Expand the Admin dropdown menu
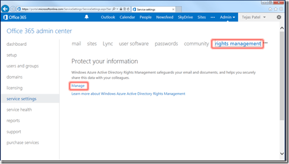This screenshot has height=164, width=289. pyautogui.click(x=228, y=17)
